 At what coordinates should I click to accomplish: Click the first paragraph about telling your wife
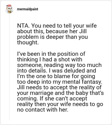point(57,34)
